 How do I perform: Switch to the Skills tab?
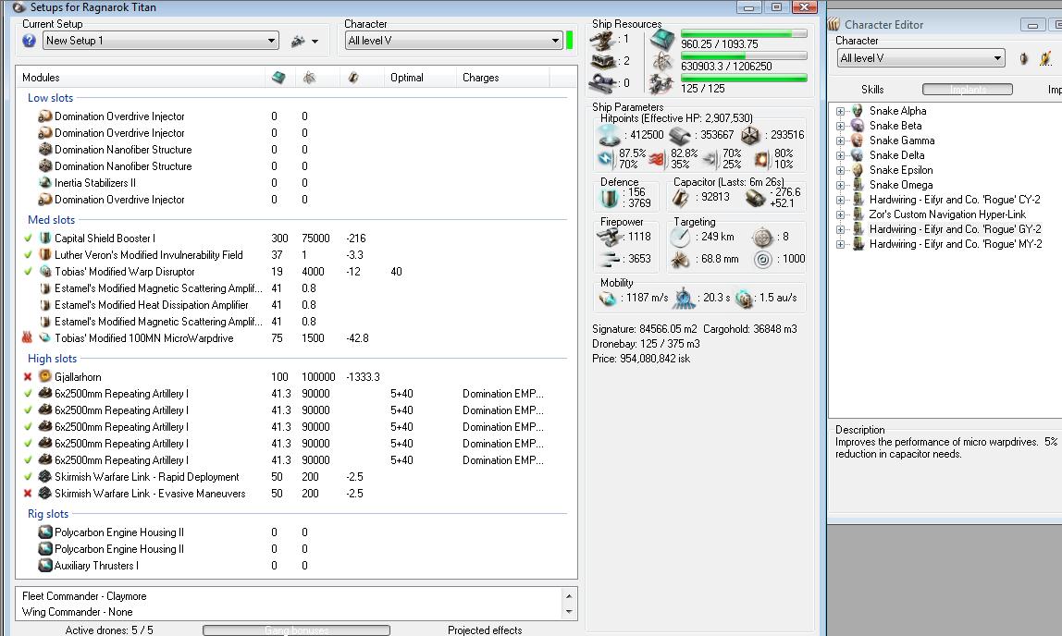pos(871,90)
